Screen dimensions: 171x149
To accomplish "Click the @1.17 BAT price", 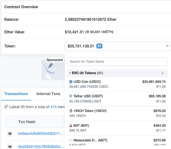I will coord(161,131).
